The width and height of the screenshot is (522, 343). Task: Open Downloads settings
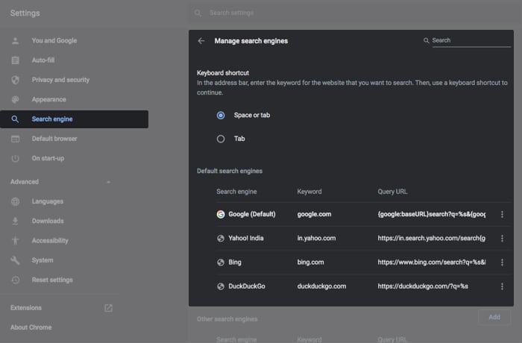(48, 221)
